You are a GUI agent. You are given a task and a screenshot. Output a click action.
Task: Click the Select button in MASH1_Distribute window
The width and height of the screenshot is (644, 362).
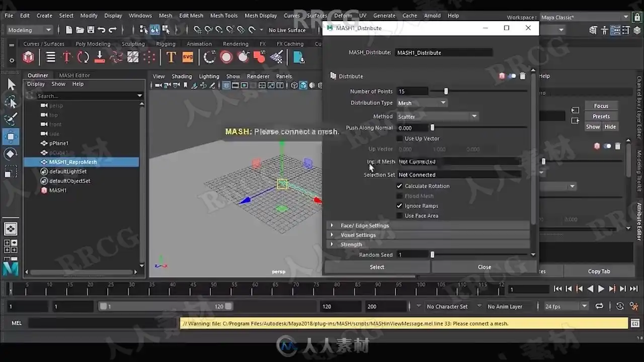click(377, 267)
